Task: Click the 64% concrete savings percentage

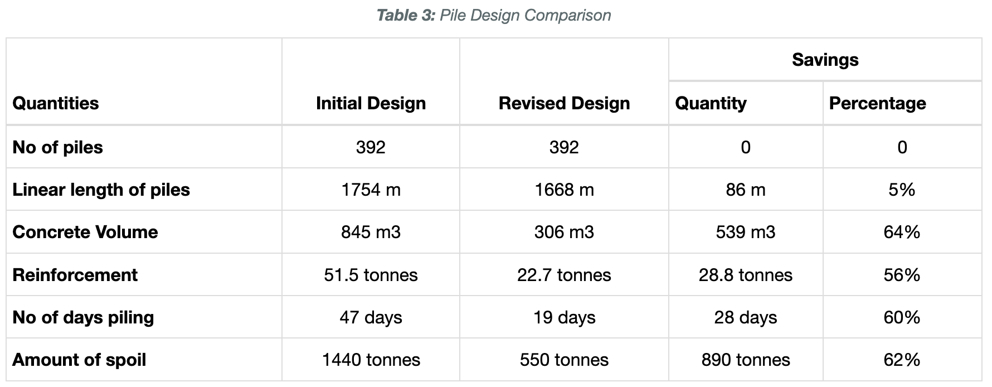Action: pos(902,232)
